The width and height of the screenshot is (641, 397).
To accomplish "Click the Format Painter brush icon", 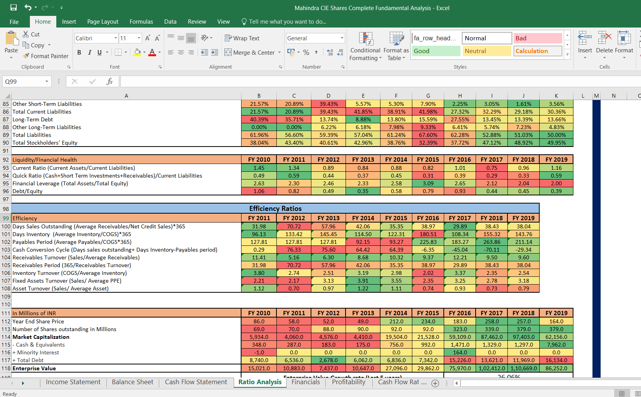I will pos(26,56).
